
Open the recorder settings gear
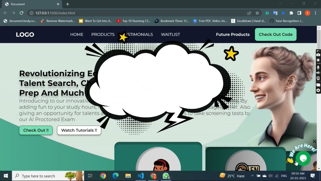click(x=318, y=90)
